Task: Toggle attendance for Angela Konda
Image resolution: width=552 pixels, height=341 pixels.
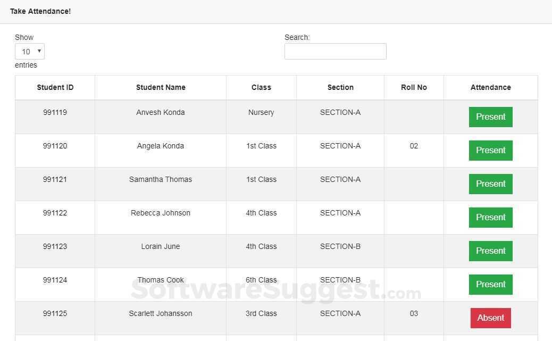Action: (490, 151)
